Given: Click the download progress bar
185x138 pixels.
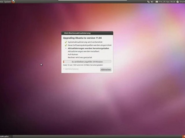Looking at the screenshot, I should pyautogui.click(x=87, y=62).
